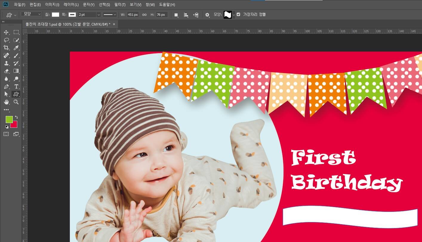Toggle link between width and height
Viewport: 422px width, 242px height.
pos(144,15)
